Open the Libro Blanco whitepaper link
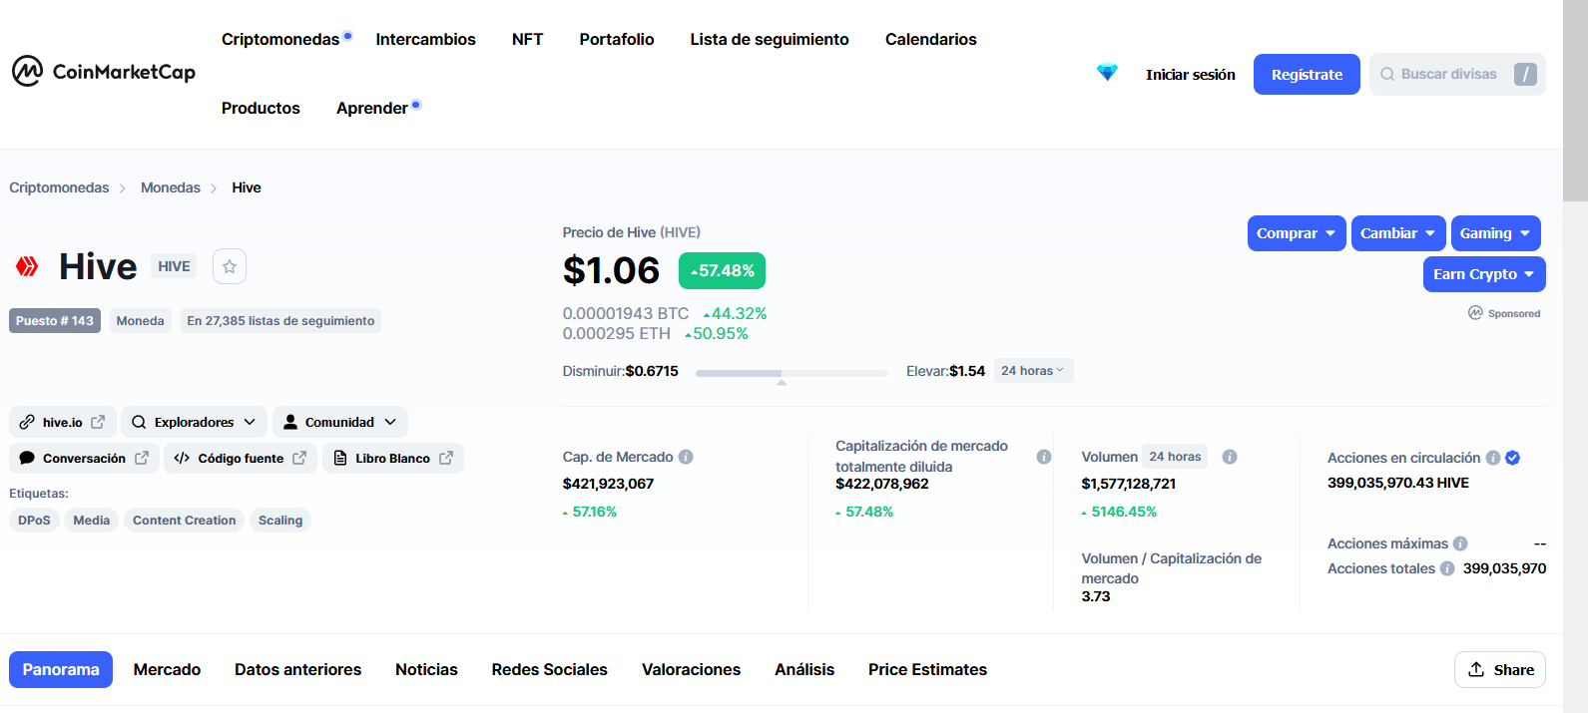The height and width of the screenshot is (713, 1588). [x=393, y=458]
